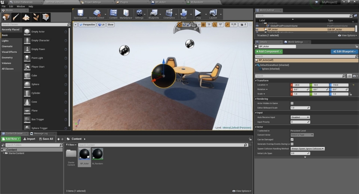359x194 pixels.
Task: Toggle the rotation snap angle icon
Action: click(215, 25)
